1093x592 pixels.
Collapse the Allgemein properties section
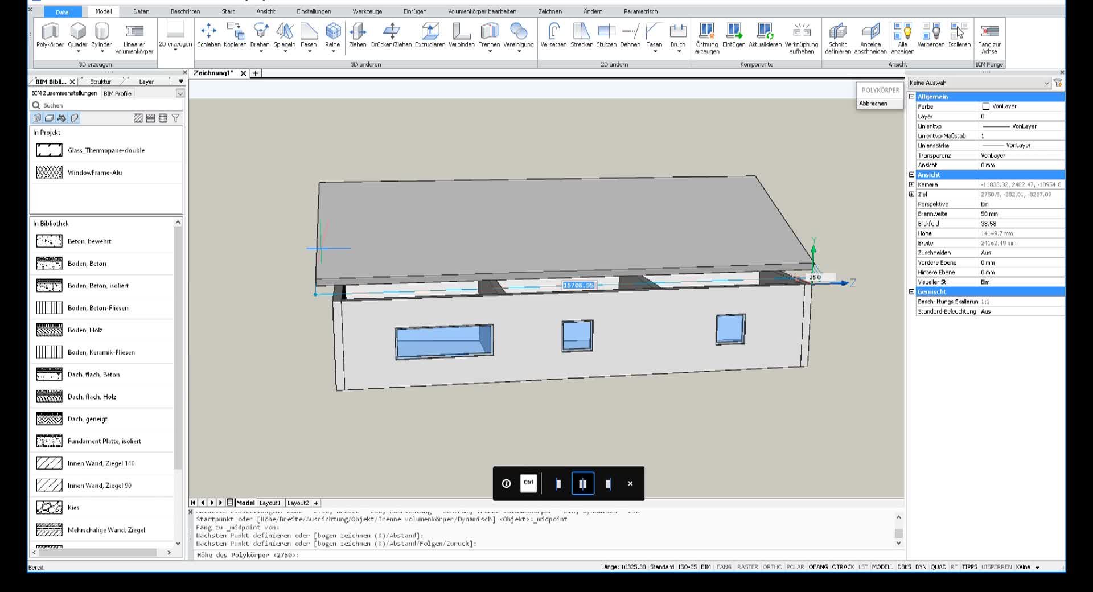[x=911, y=97]
